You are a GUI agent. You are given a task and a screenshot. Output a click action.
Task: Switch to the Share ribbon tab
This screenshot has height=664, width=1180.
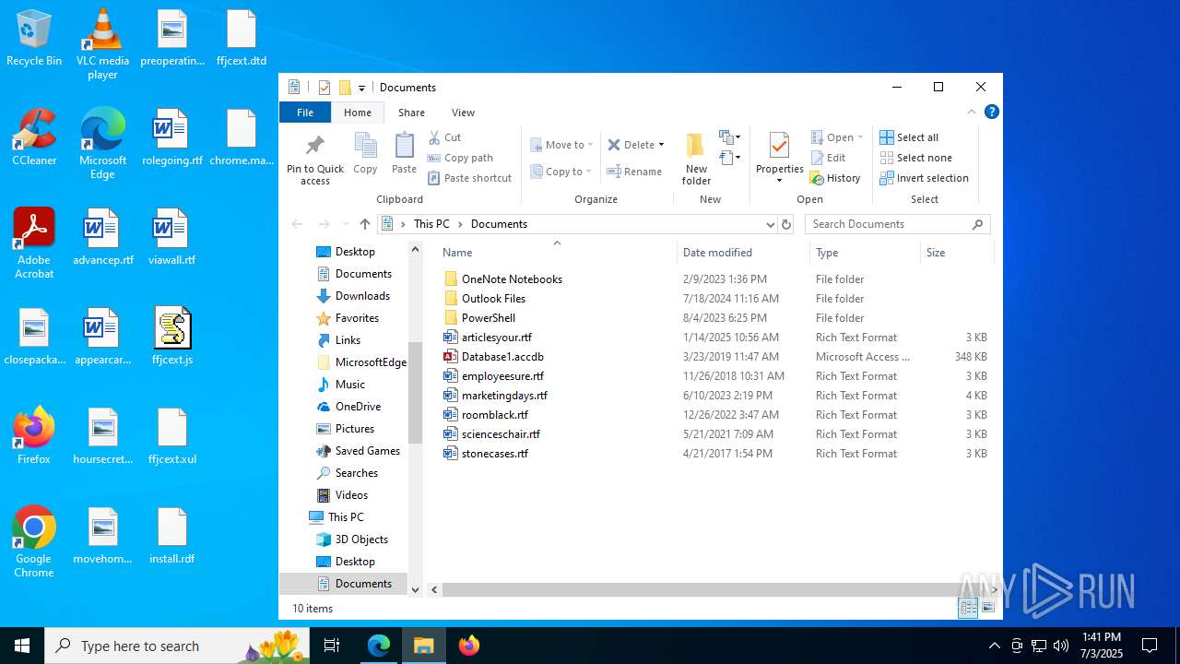[x=411, y=113]
